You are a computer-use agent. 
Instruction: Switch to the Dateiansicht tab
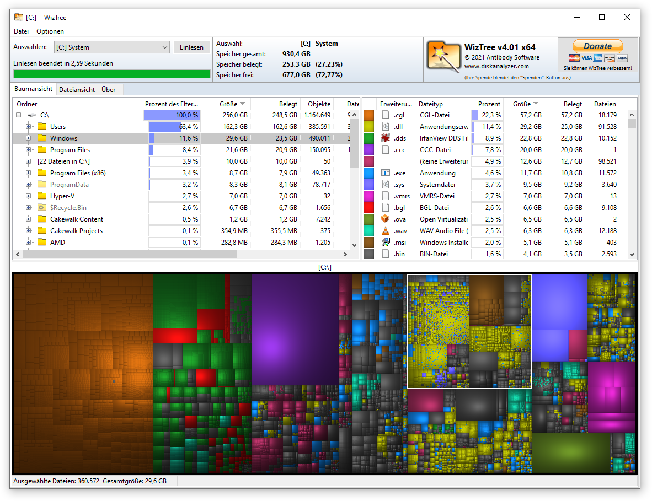pyautogui.click(x=77, y=90)
